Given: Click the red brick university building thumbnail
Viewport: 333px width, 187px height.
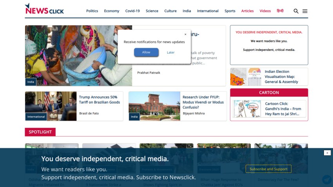Looking at the screenshot, I should pyautogui.click(x=154, y=106).
